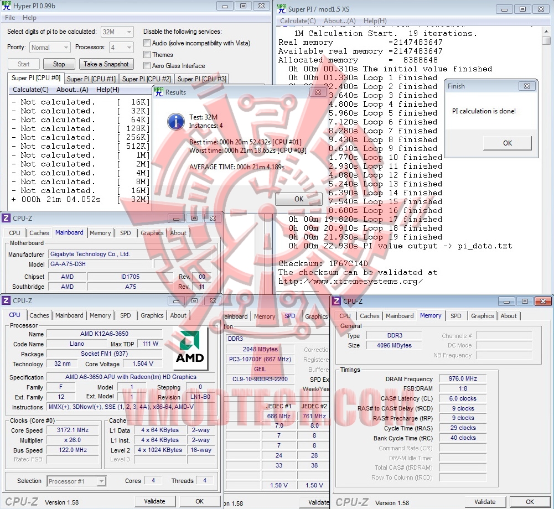Viewport: 554px width, 509px height.
Task: Click the AMD logo in CPU-Z
Action: (x=190, y=349)
